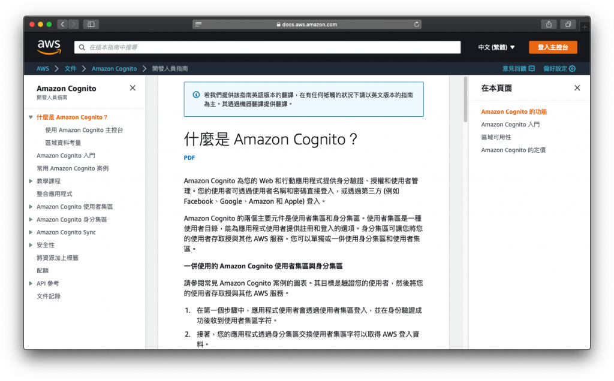The image size is (614, 381).
Task: Open the Safari share button
Action: [x=549, y=24]
